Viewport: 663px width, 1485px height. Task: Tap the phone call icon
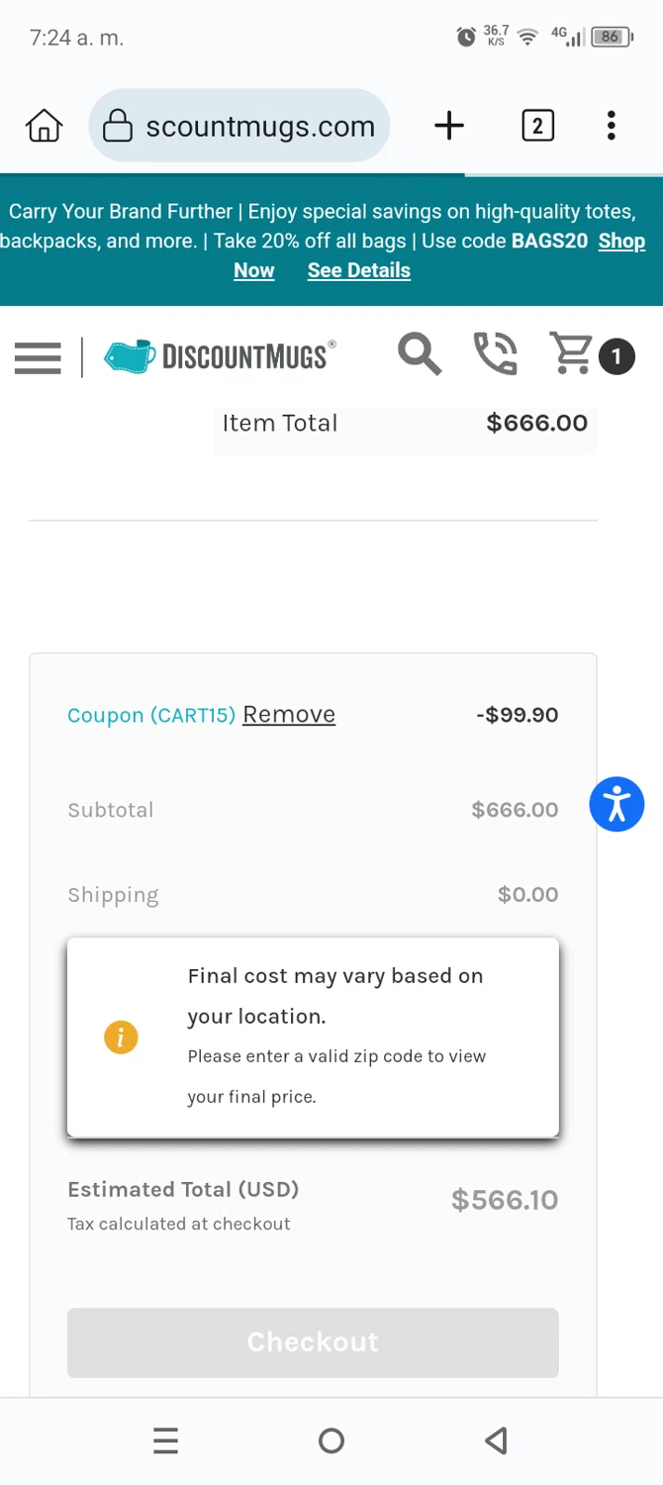point(496,354)
